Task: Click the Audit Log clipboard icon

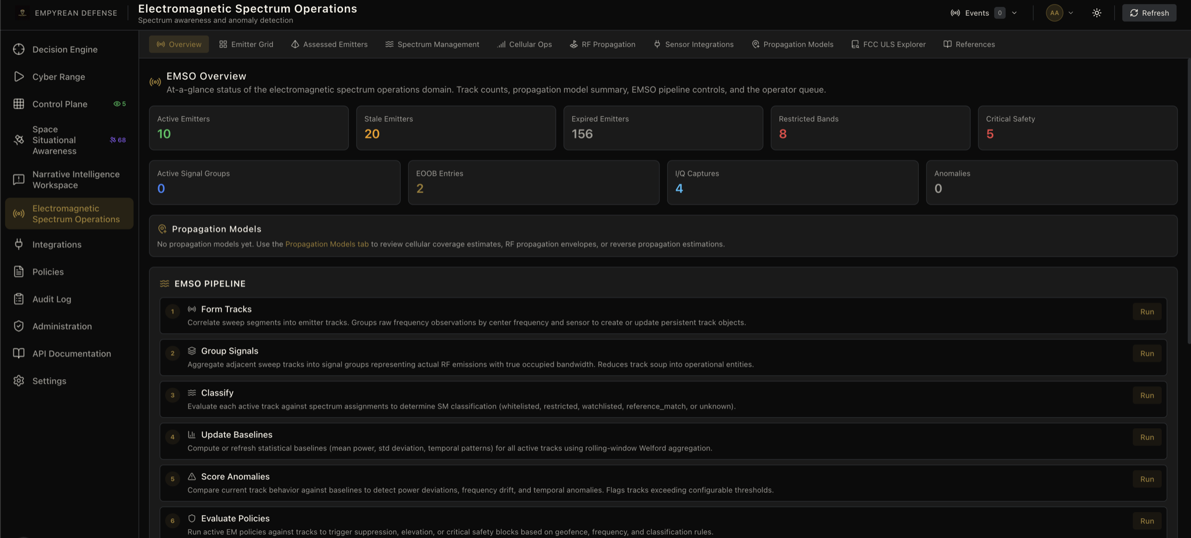Action: click(x=19, y=299)
